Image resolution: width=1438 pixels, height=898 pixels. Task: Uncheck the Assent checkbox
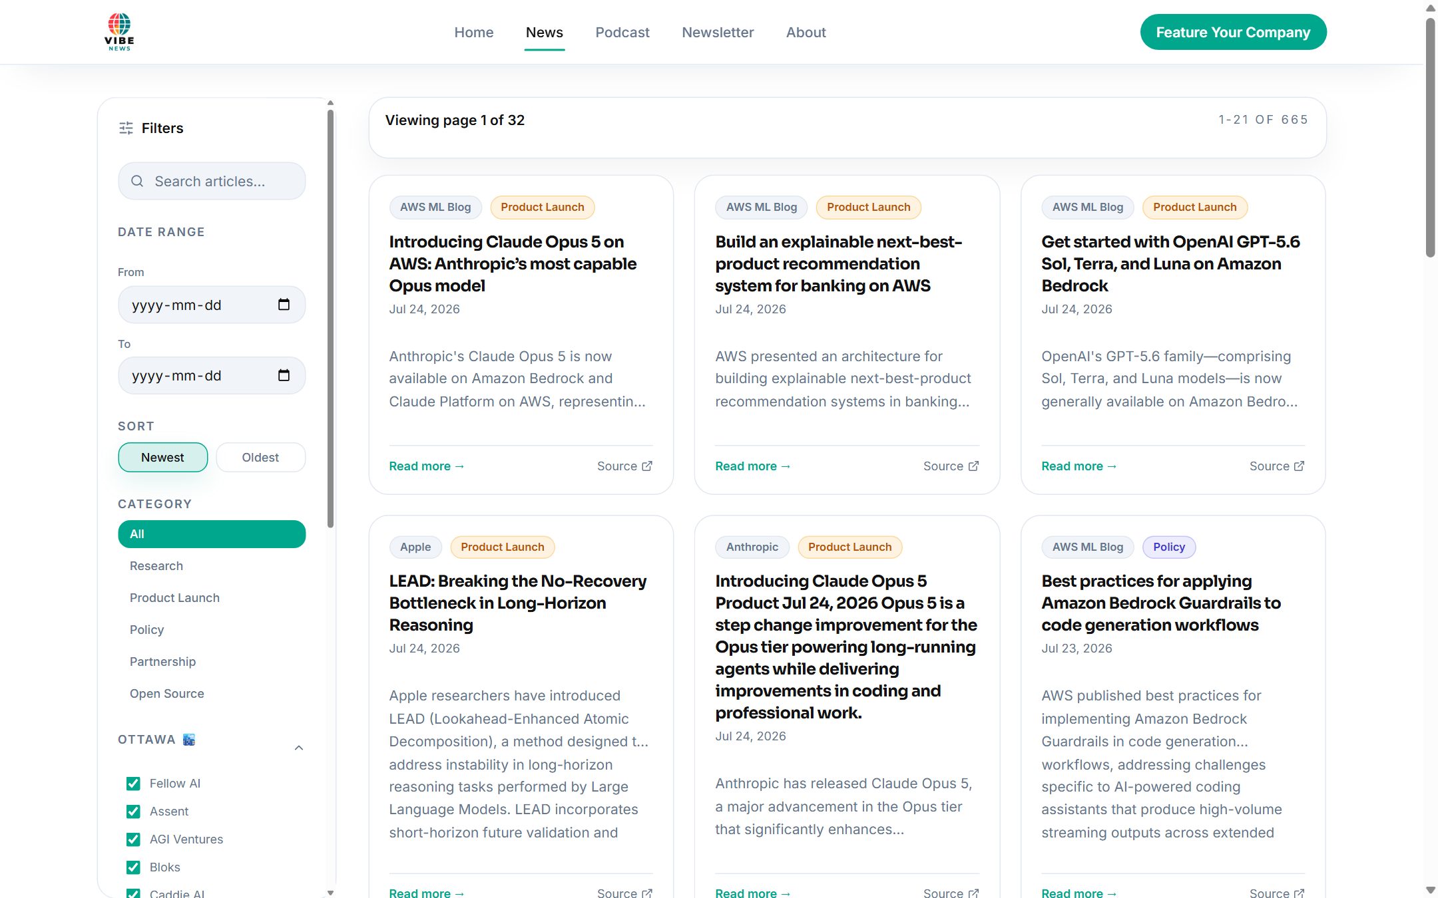click(x=133, y=812)
